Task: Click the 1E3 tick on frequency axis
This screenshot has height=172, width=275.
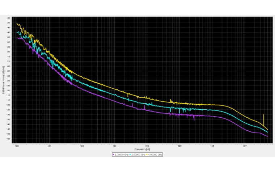Action: [114, 147]
